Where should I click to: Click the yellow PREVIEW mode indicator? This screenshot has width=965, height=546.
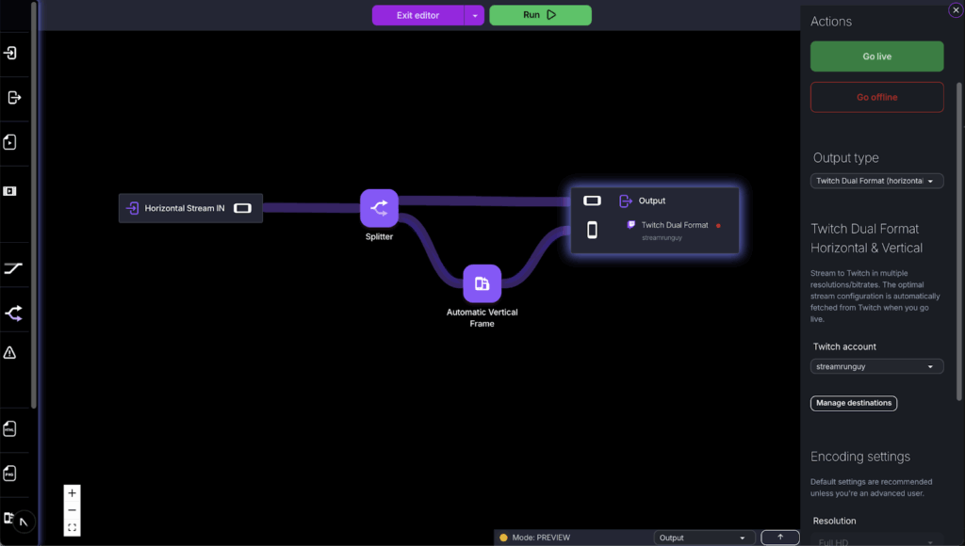504,537
